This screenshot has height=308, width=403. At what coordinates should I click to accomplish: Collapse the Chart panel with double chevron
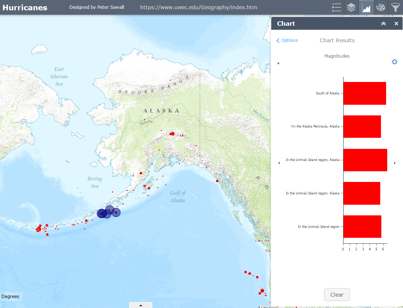(383, 23)
